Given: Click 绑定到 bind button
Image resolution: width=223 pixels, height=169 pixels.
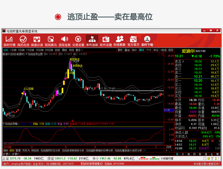Looking at the screenshot, I should [35, 150].
